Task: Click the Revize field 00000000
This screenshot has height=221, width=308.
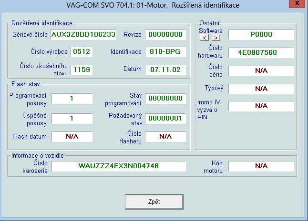Action: click(165, 35)
